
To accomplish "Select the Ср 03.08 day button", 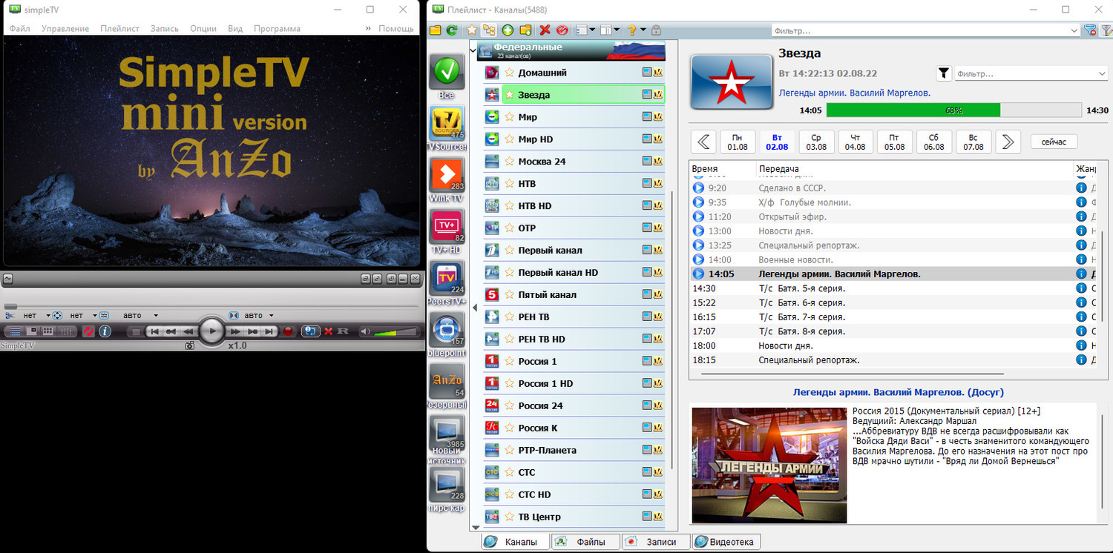I will pyautogui.click(x=816, y=142).
